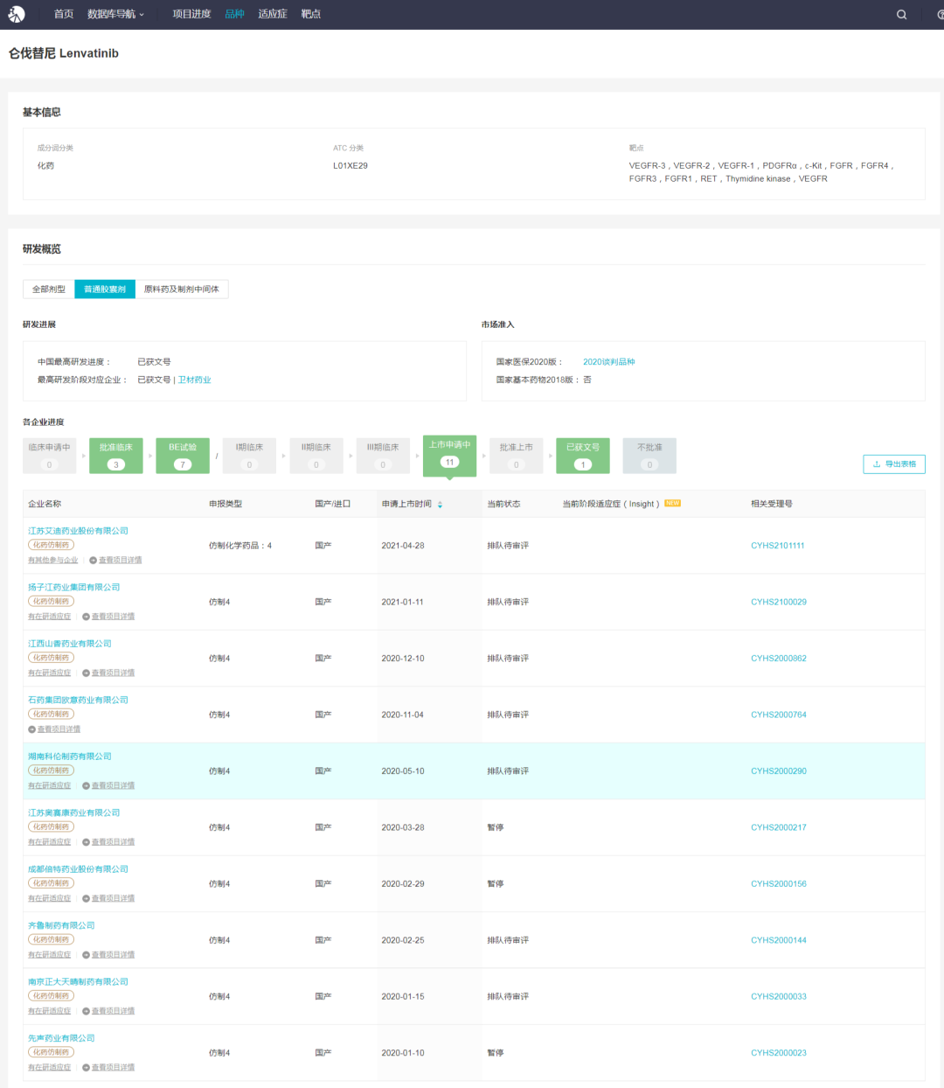Screen dimensions: 944x1088
Task: Open help via the question mark icon
Action: click(x=941, y=14)
